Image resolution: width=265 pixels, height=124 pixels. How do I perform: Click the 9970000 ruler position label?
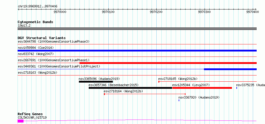pos(60,12)
